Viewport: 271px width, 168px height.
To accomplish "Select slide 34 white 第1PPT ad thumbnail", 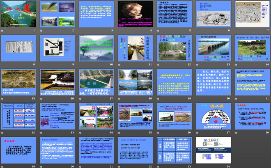I will tap(214, 150).
